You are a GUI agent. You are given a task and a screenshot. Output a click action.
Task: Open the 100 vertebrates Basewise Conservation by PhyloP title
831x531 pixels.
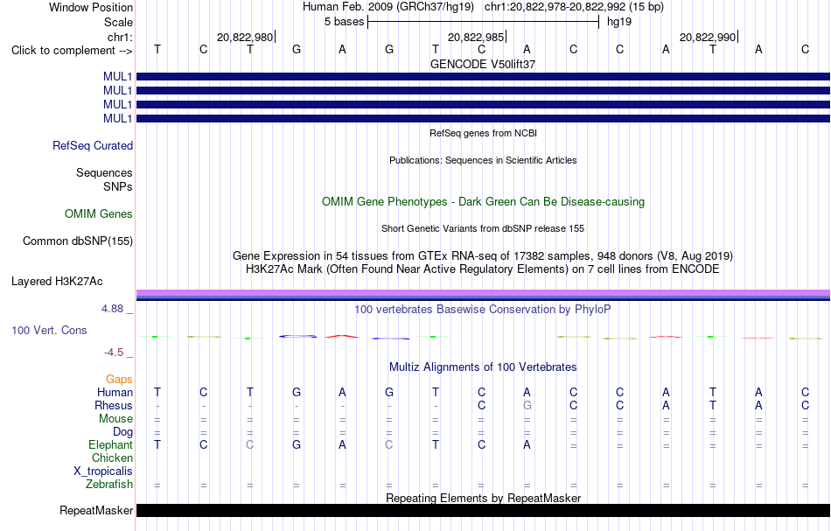click(483, 310)
